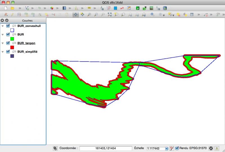Image resolution: width=225 pixels, height=152 pixels.
Task: Open the Échelle scale dropdown
Action: (166, 148)
